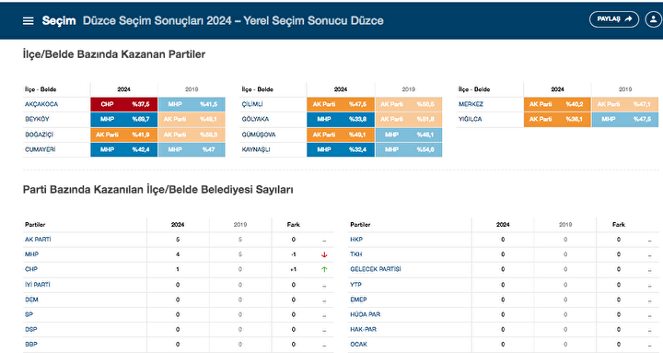Click the orange AK Parti %40,2 Merkez cell
Image resolution: width=663 pixels, height=353 pixels.
[x=557, y=104]
